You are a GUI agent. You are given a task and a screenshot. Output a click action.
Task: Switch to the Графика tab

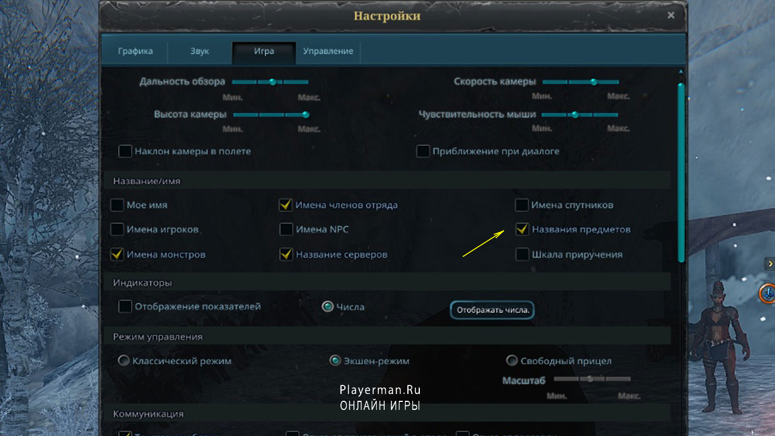134,51
